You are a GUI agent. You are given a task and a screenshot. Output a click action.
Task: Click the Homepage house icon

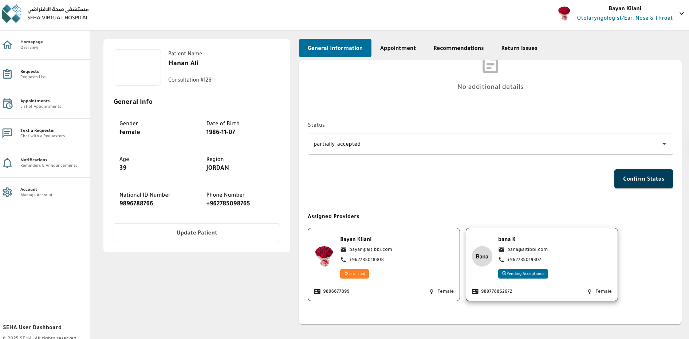tap(7, 45)
